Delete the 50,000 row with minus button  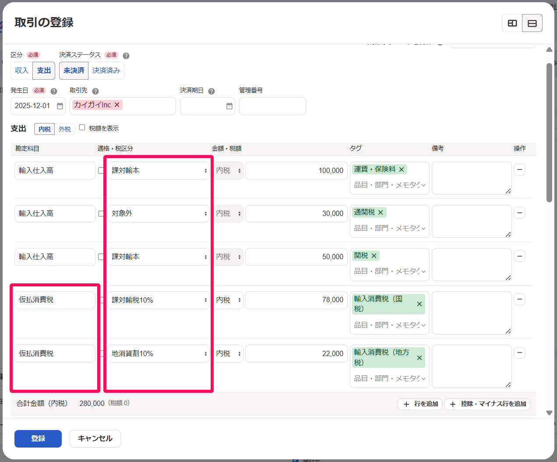(x=520, y=256)
